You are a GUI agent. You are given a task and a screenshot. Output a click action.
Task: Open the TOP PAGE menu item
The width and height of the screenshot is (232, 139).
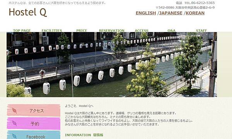pyautogui.click(x=22, y=31)
